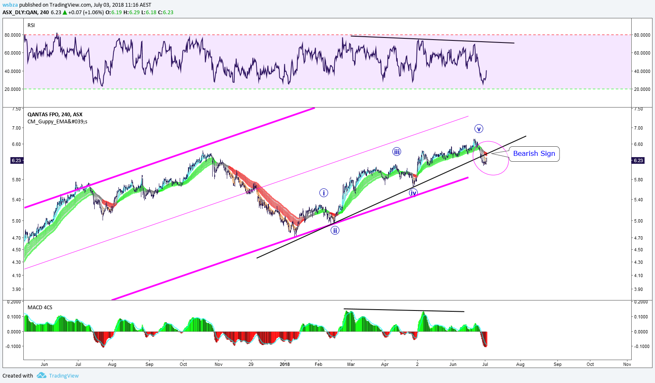The width and height of the screenshot is (655, 383).
Task: Click the O:6.19 open value in header
Action: coord(113,13)
